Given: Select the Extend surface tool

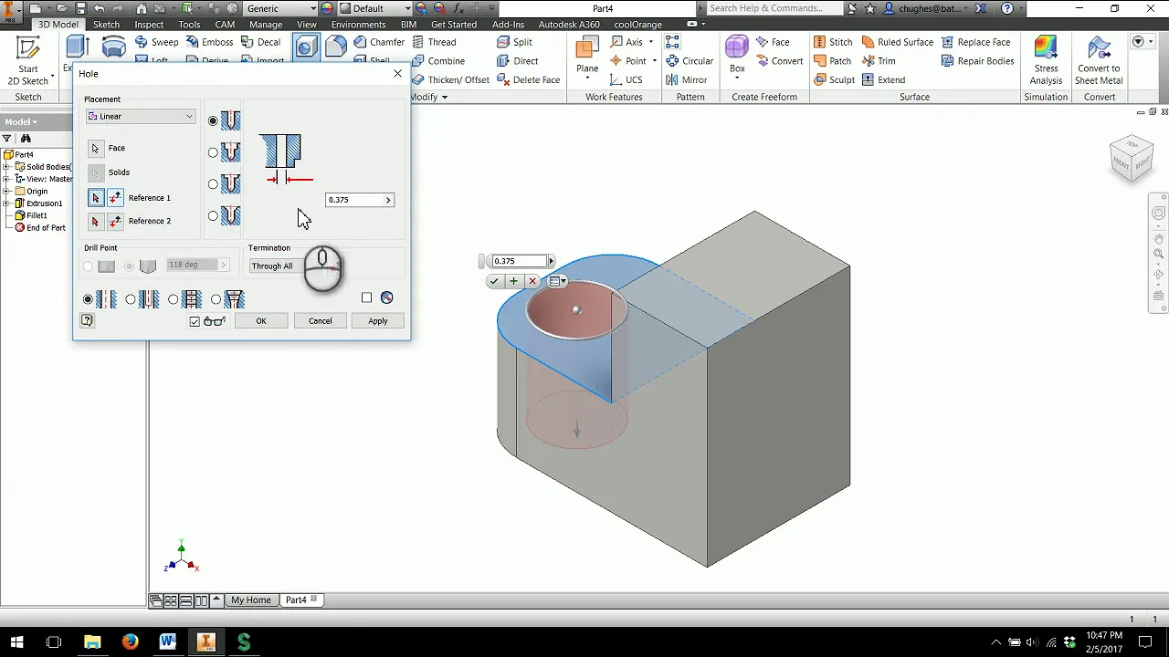Looking at the screenshot, I should click(883, 80).
